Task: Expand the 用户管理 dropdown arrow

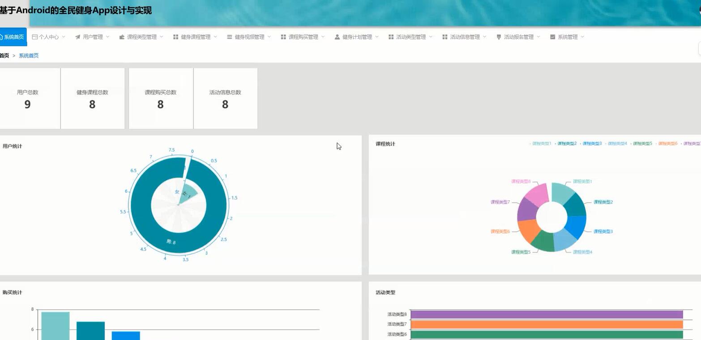Action: click(107, 37)
